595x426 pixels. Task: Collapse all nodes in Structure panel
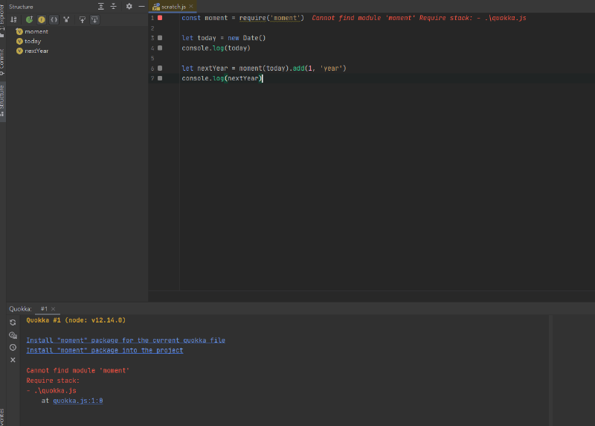[x=113, y=6]
